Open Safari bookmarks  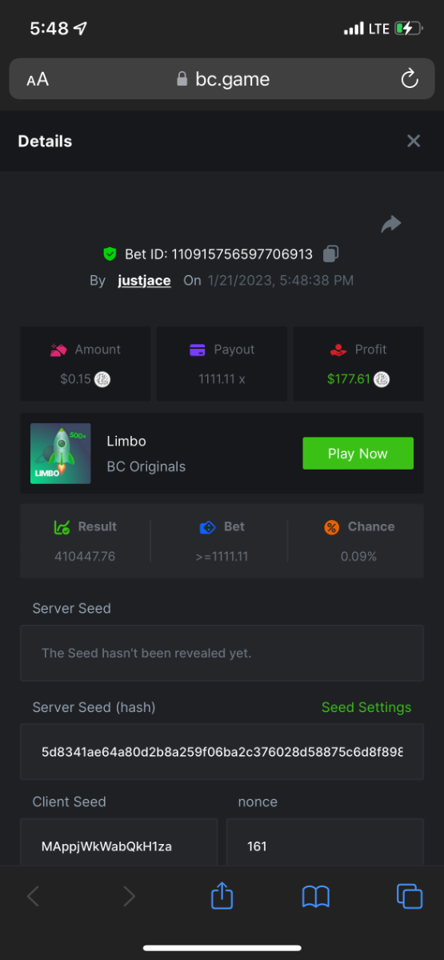(316, 897)
